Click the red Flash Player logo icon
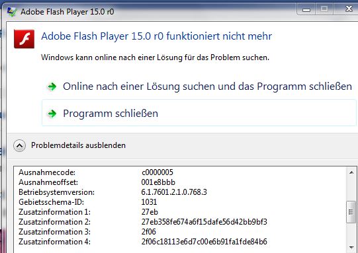This screenshot has width=358, height=253. (24, 39)
